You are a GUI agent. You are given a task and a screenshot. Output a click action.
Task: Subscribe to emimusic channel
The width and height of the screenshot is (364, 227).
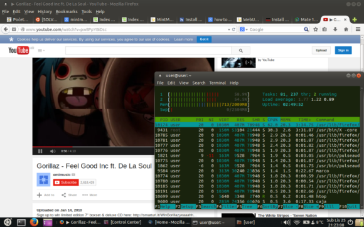pos(66,182)
